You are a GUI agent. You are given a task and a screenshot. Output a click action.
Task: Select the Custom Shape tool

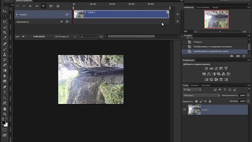coord(5,103)
